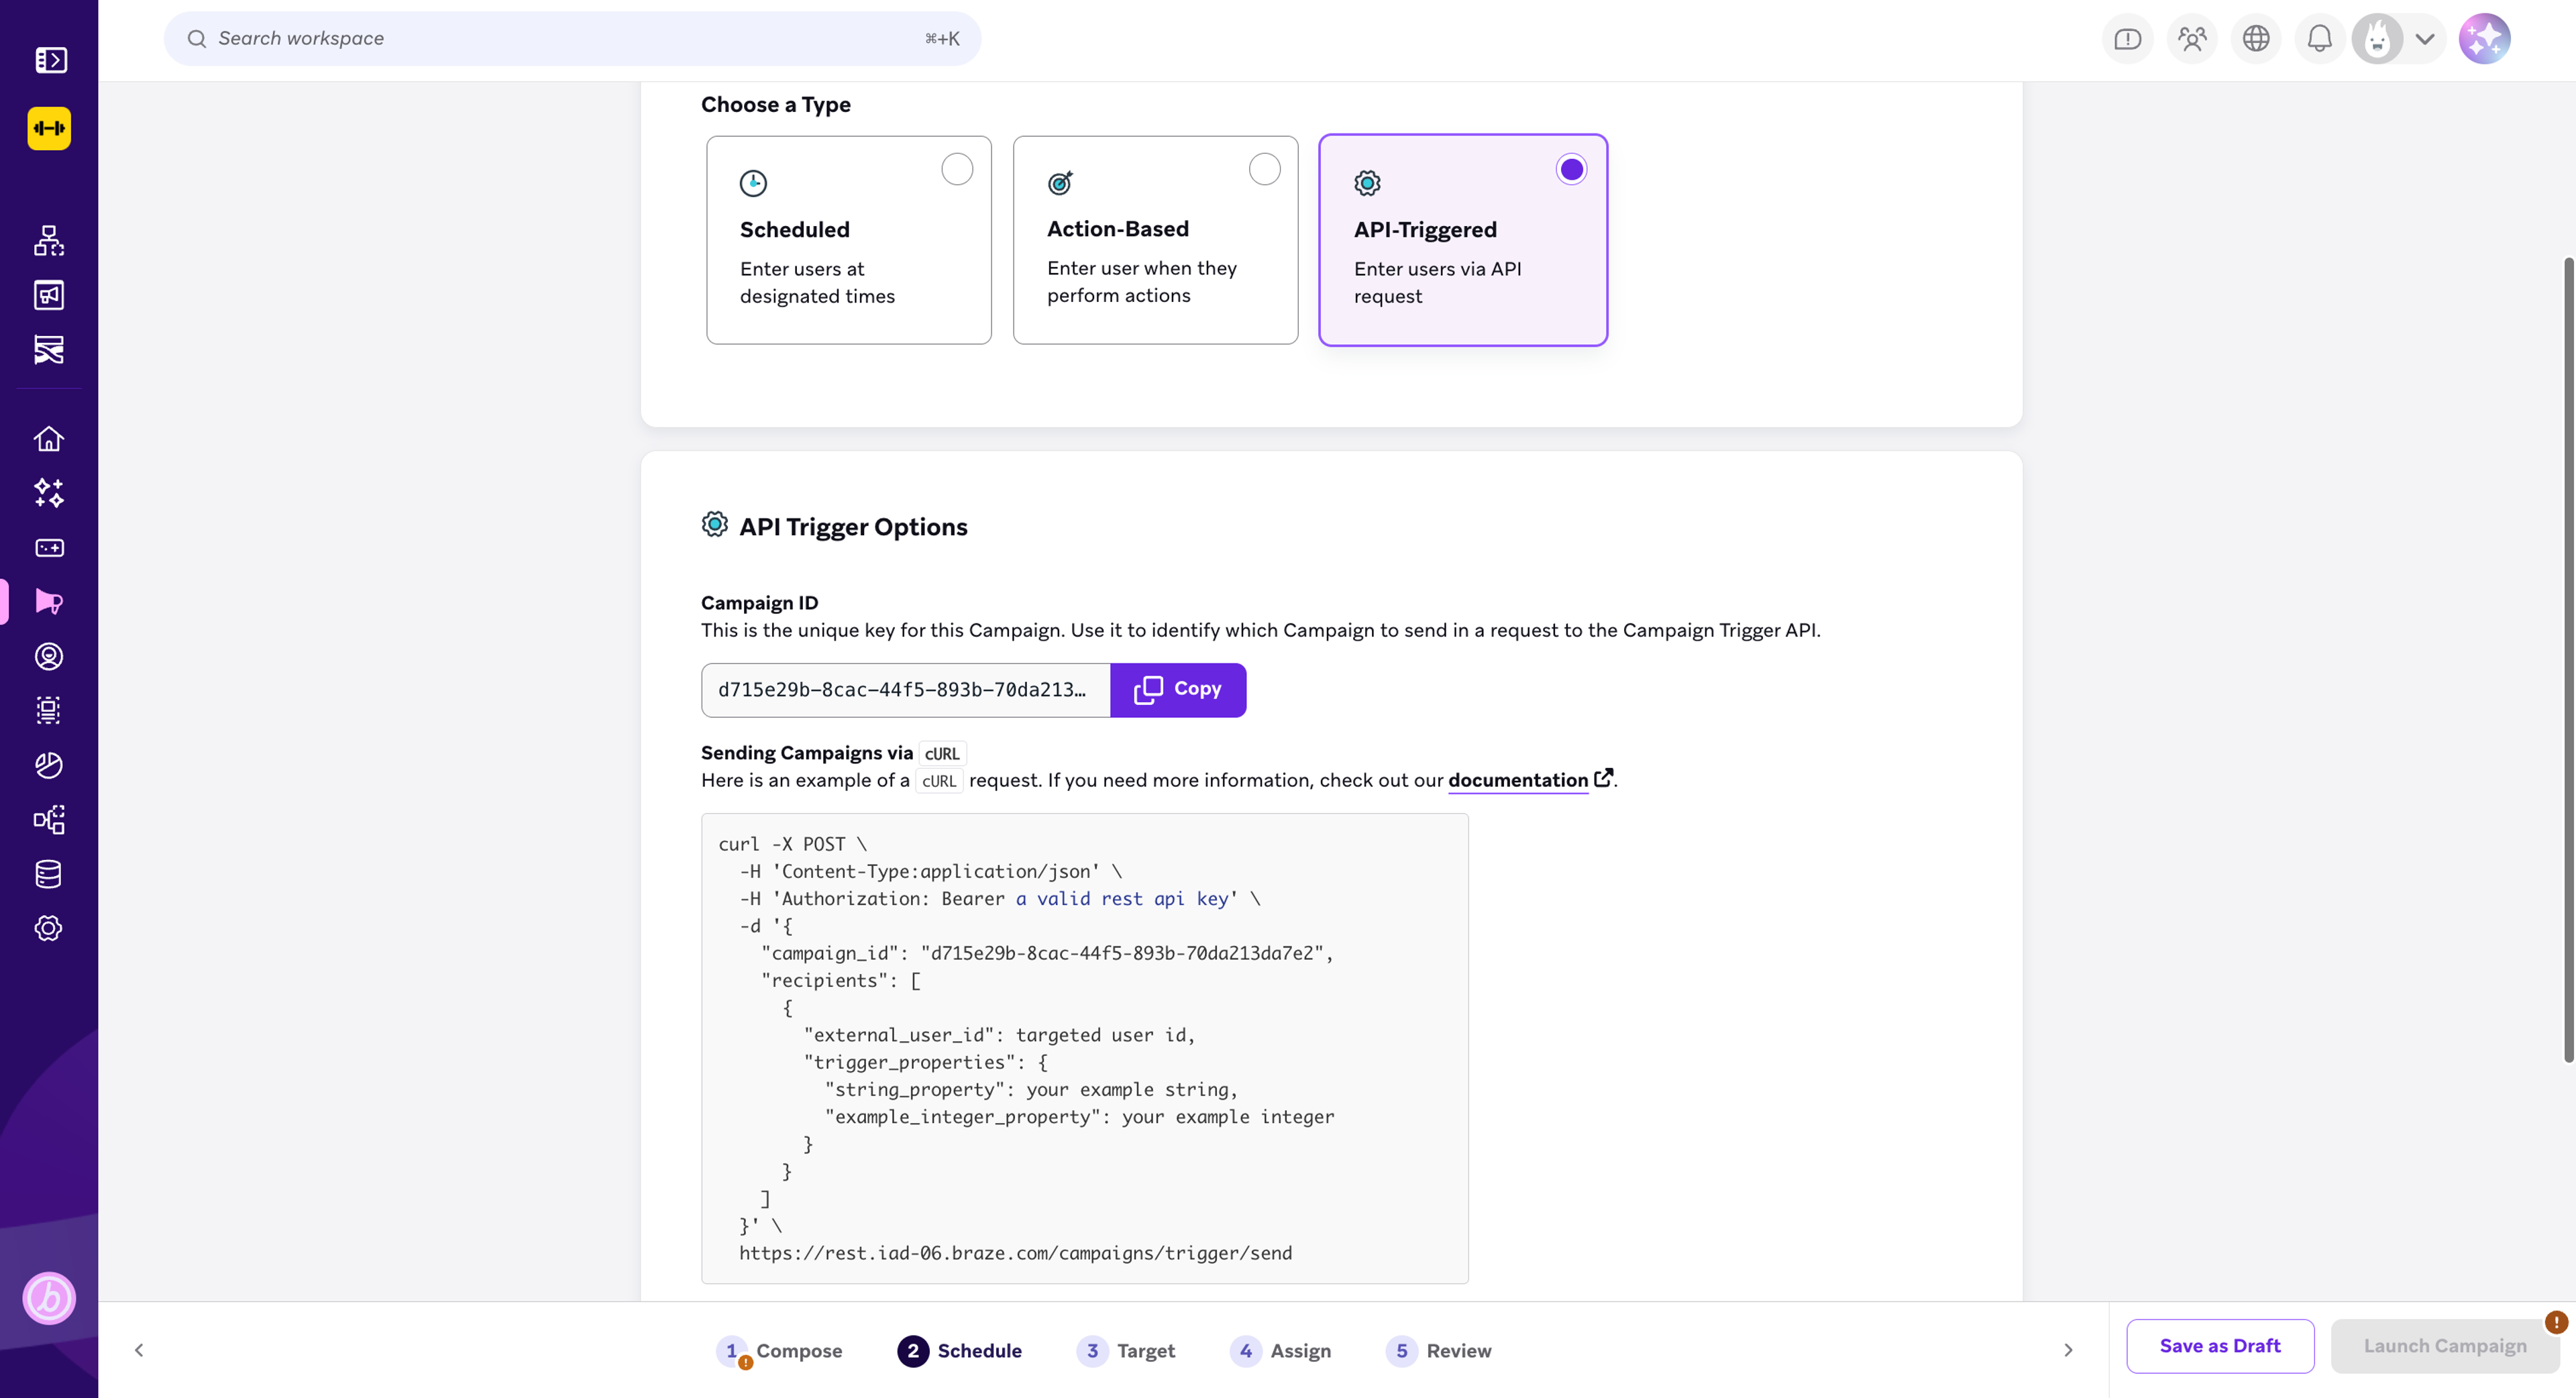The image size is (2576, 1398).
Task: Click the Launch Campaign warning badge
Action: (x=2557, y=1322)
